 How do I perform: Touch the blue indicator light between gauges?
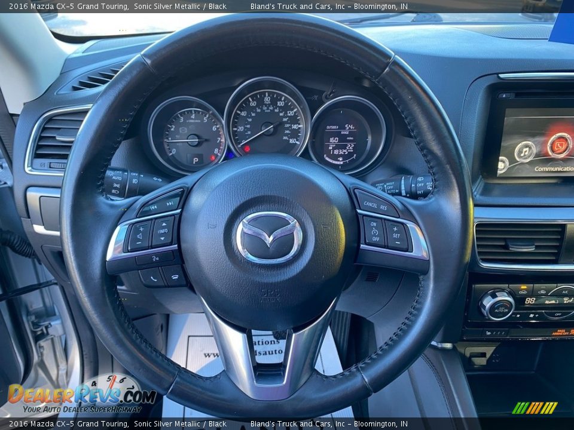(230, 155)
